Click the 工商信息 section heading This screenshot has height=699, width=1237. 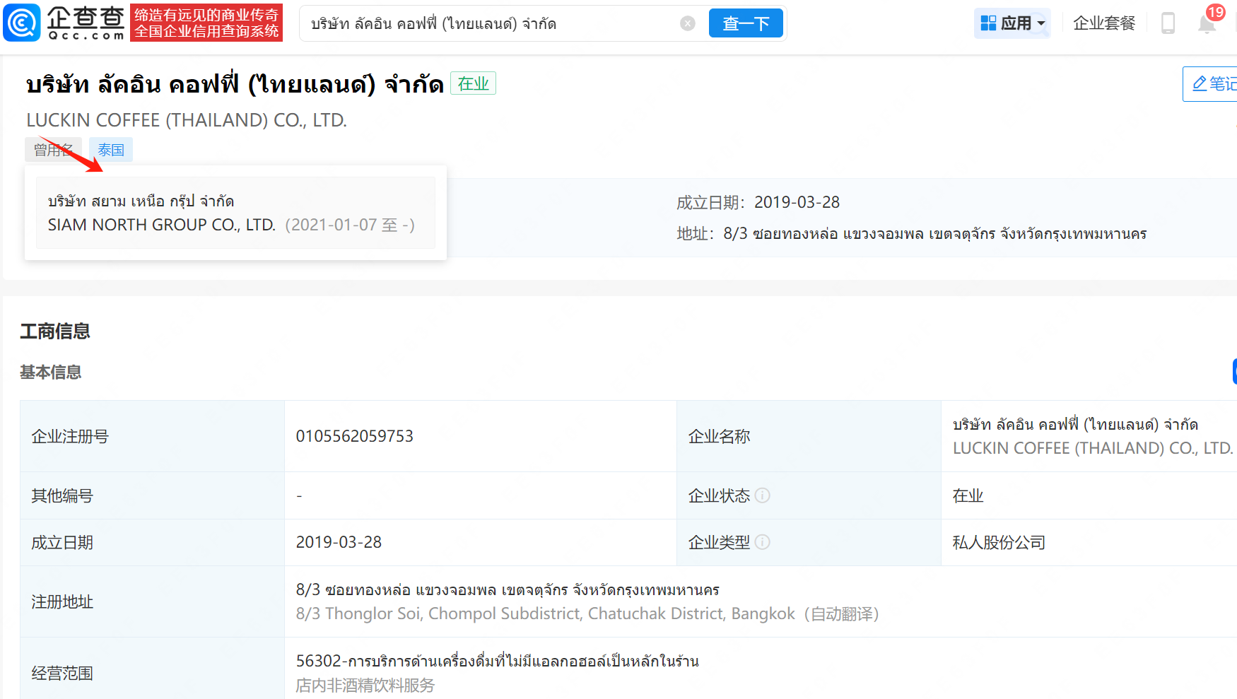pos(55,331)
